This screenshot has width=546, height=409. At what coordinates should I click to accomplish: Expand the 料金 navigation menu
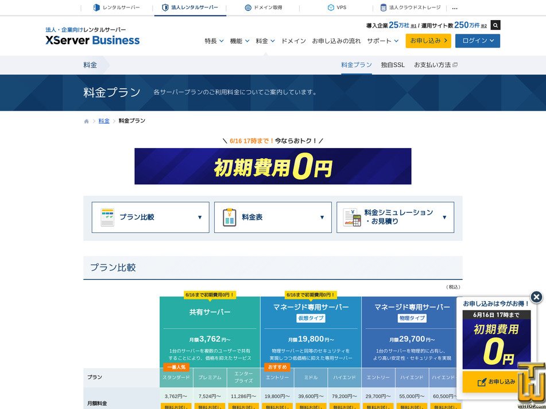(265, 41)
